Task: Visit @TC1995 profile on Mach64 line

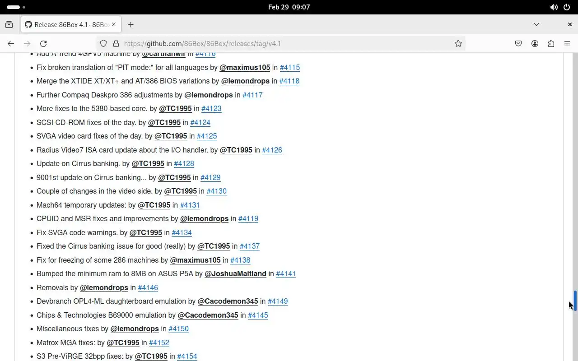Action: (x=154, y=205)
